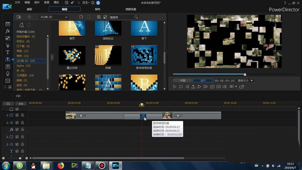The height and width of the screenshot is (170, 302).
Task: Open settings via the top gear icon
Action: point(93,3)
